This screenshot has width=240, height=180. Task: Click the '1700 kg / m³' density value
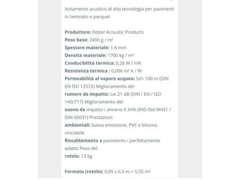(121, 55)
